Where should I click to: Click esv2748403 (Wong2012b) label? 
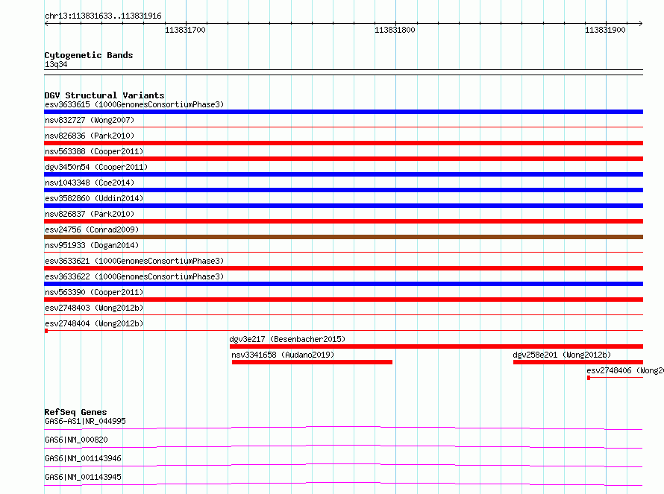(x=94, y=308)
